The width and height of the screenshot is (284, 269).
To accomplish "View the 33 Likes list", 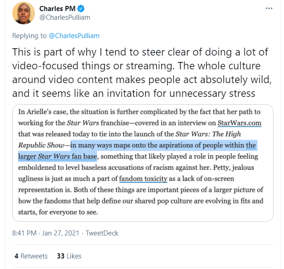I will 69,256.
